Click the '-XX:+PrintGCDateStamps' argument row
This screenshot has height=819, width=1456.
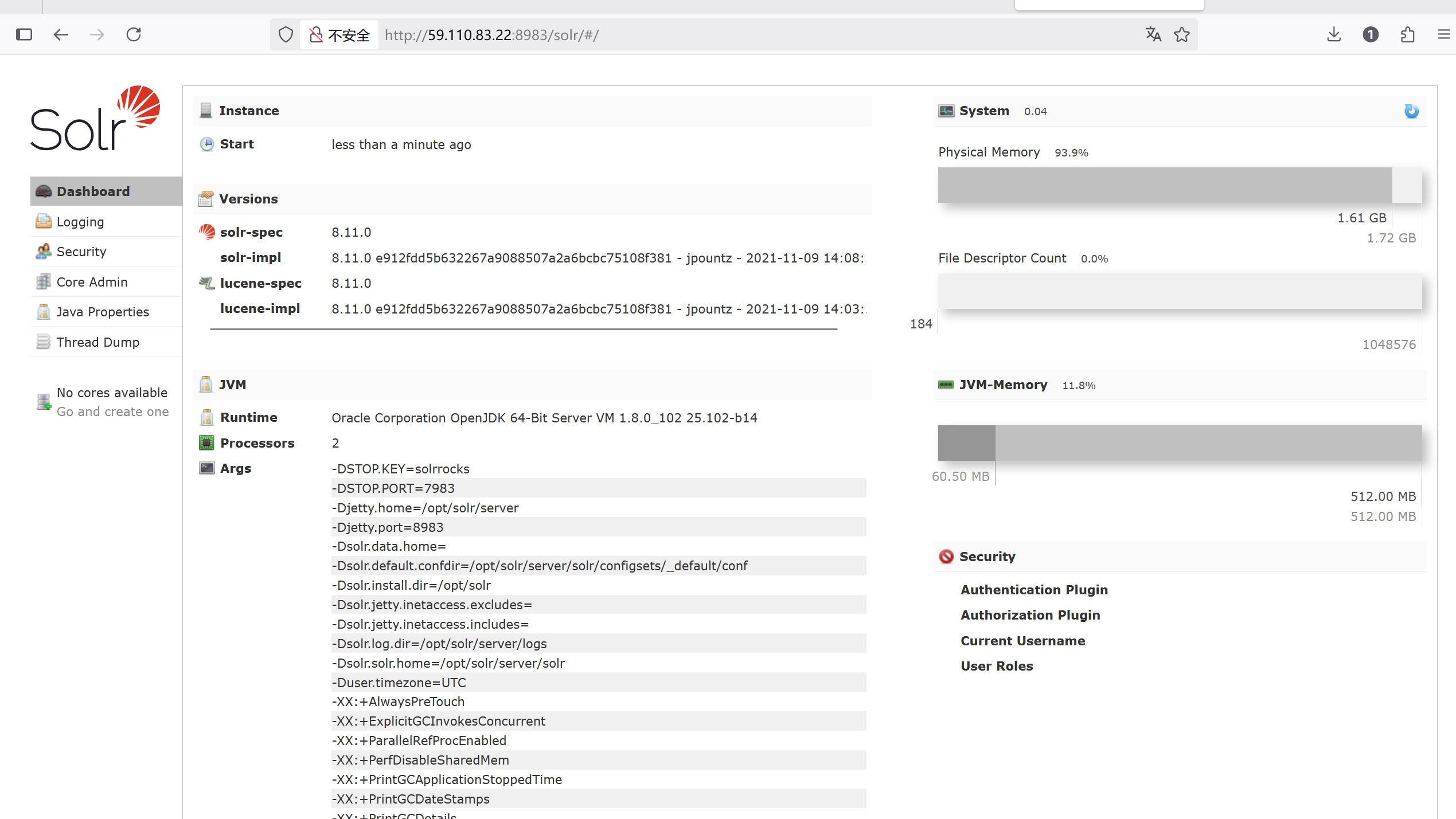pos(599,799)
